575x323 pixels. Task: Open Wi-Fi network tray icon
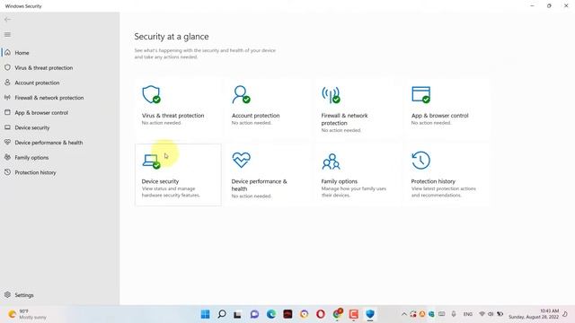tap(482, 314)
